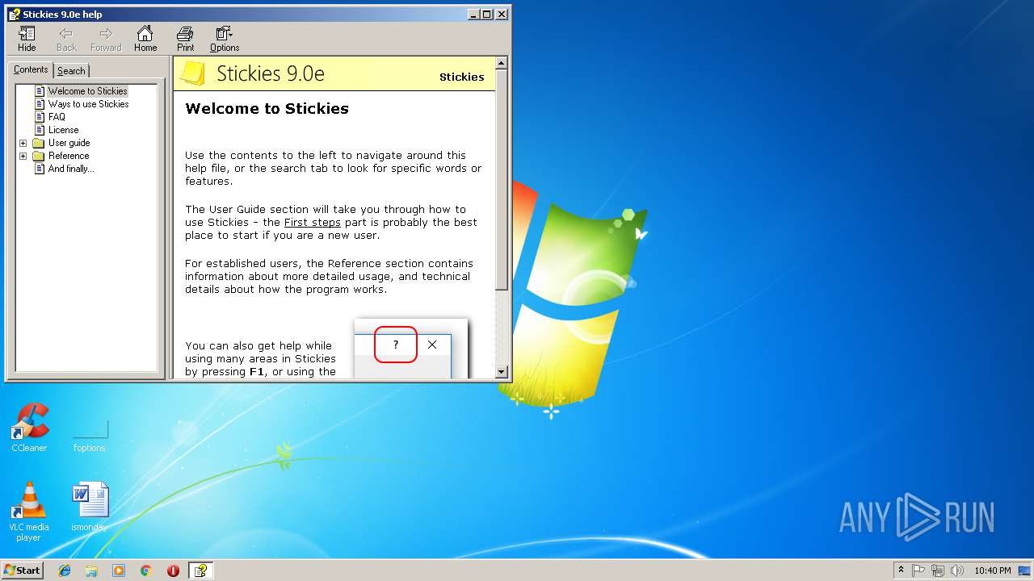
Task: Click the FAQ page icon in contents
Action: 39,117
